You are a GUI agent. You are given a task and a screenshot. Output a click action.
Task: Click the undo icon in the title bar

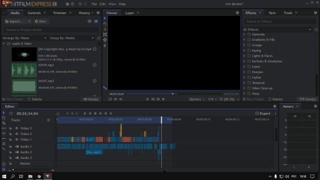pyautogui.click(x=80, y=4)
